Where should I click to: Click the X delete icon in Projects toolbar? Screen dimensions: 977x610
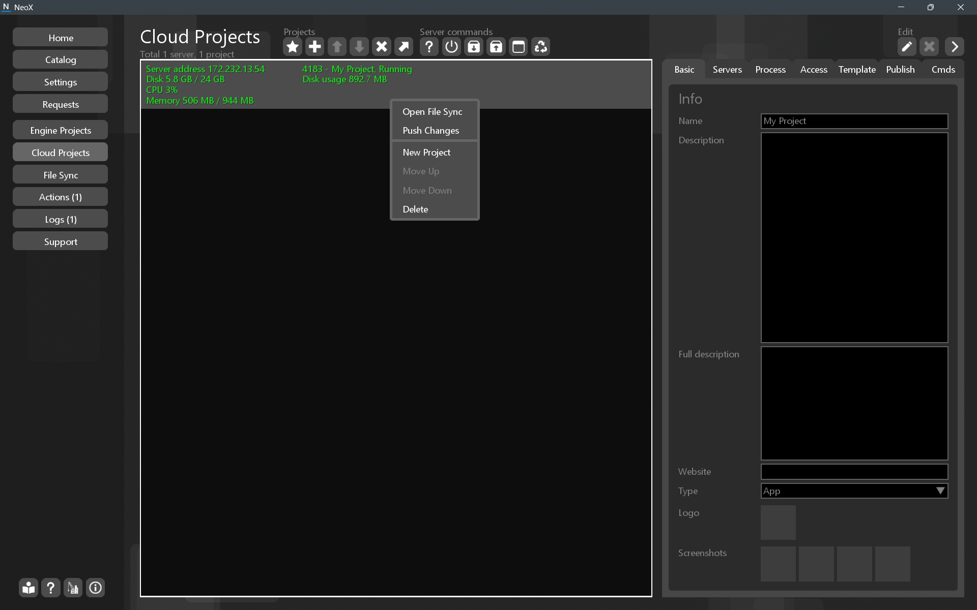point(381,47)
